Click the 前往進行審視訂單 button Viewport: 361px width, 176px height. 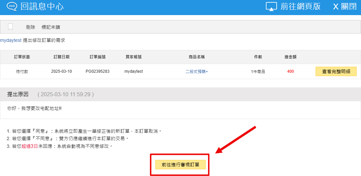click(180, 165)
